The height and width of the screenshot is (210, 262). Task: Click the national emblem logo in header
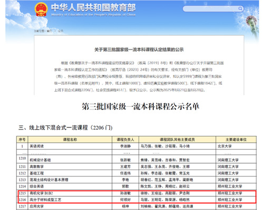point(41,9)
